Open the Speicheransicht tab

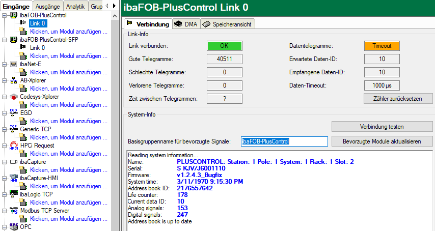227,24
